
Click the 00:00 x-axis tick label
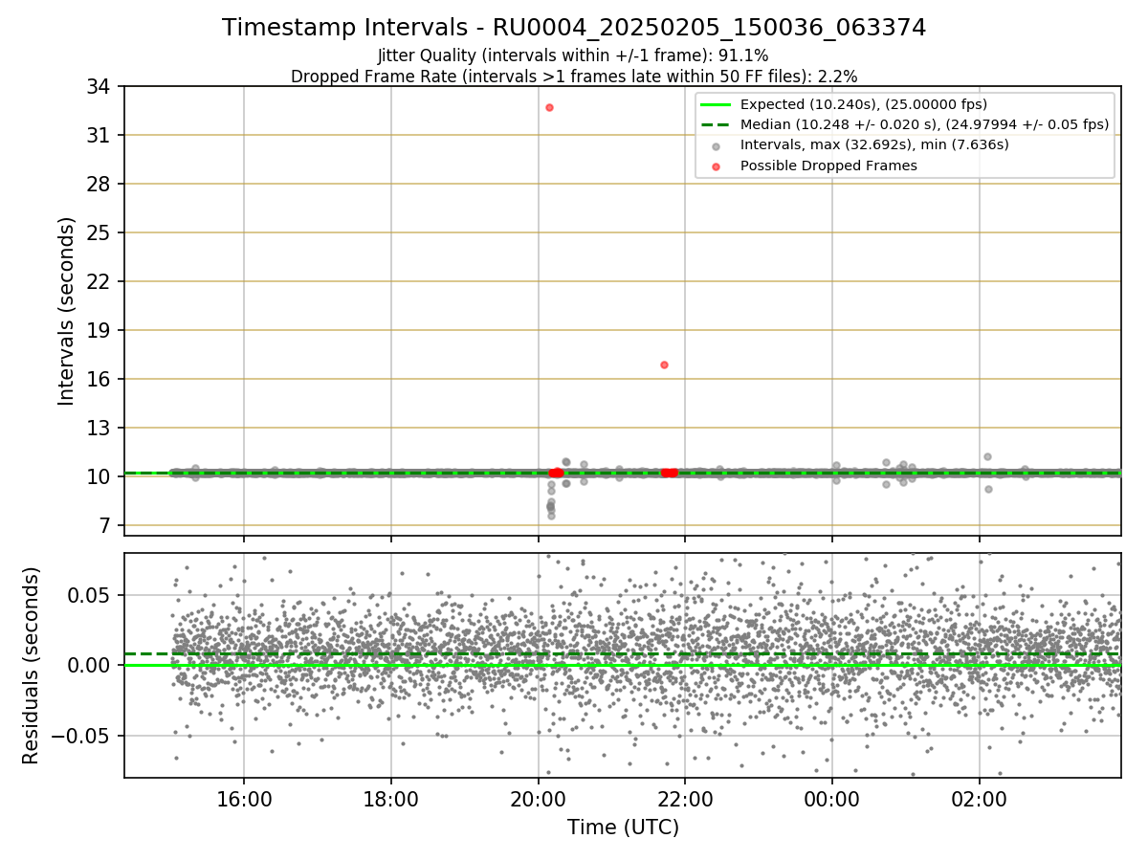click(832, 798)
